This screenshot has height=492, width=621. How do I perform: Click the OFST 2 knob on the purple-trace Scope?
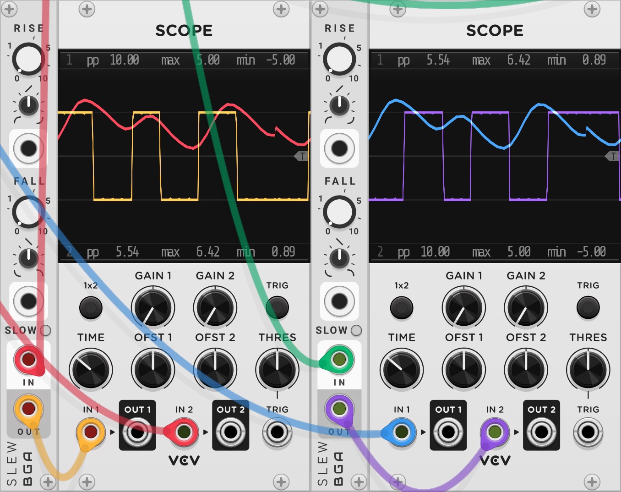(x=526, y=370)
